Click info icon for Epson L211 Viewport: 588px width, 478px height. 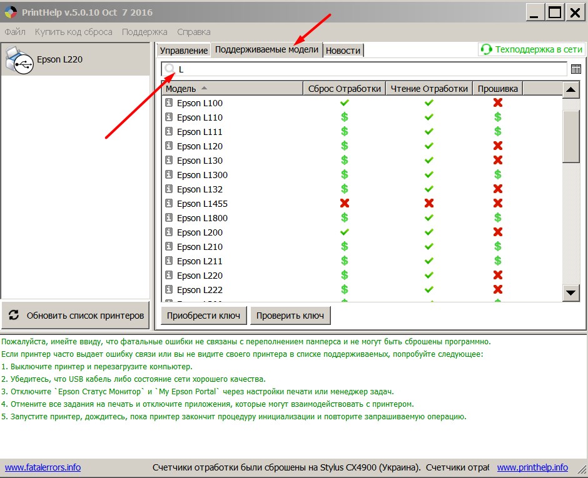pos(169,261)
